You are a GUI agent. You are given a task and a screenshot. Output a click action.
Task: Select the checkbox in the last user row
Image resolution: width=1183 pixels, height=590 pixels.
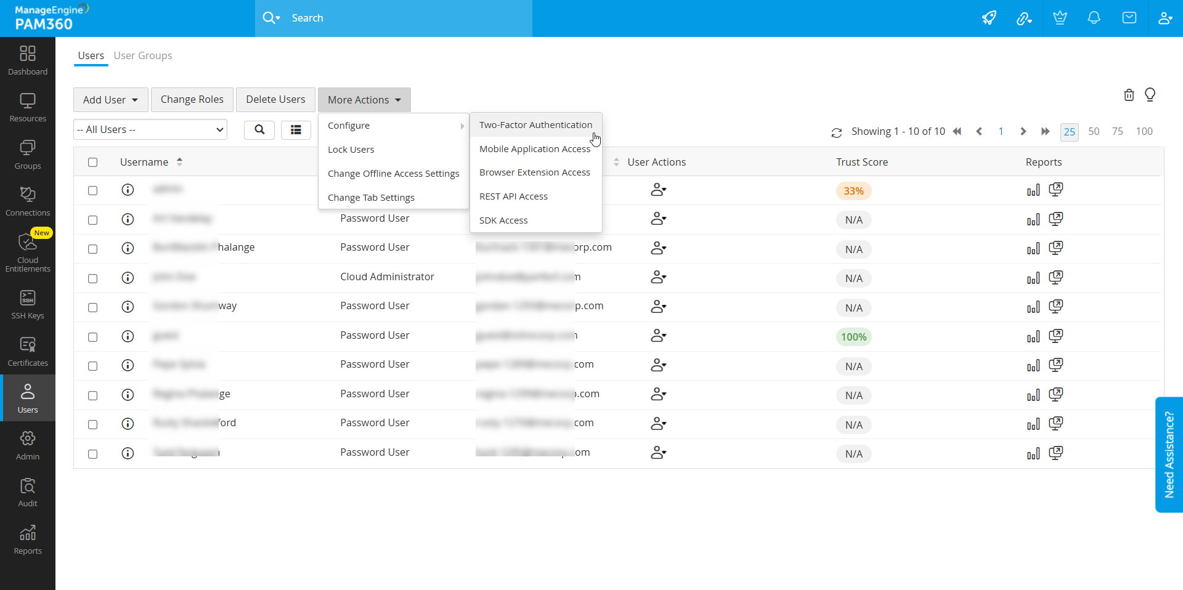point(92,454)
